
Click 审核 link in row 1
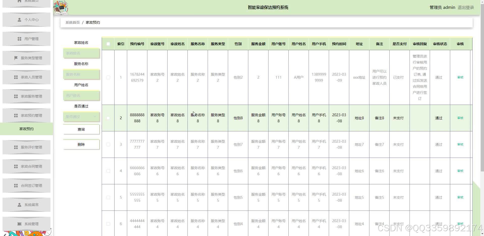tap(460, 77)
